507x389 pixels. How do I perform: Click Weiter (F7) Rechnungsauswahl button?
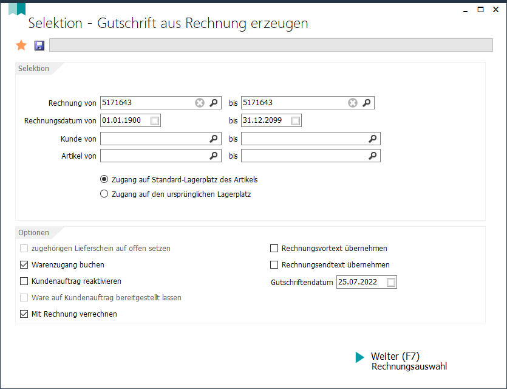click(x=401, y=361)
